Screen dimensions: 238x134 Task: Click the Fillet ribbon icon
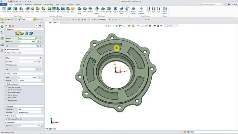click(38, 10)
